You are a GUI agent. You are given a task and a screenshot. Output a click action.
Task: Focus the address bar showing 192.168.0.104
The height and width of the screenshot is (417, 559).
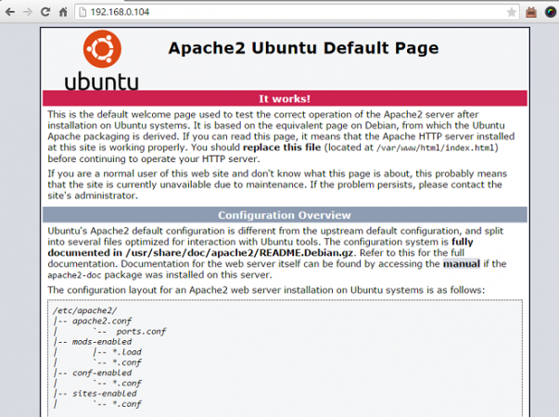click(x=297, y=12)
